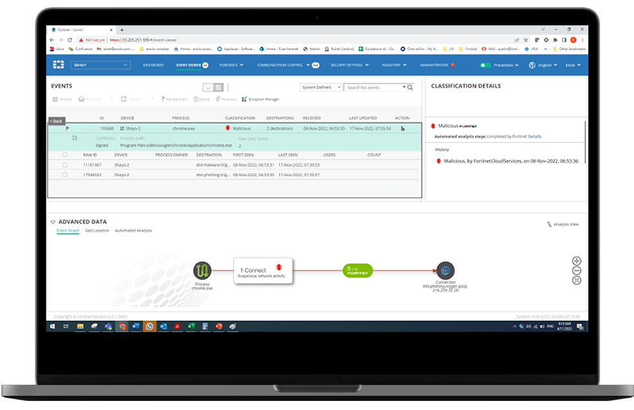The width and height of the screenshot is (634, 410).
Task: Open Analysis View
Action: pyautogui.click(x=563, y=224)
